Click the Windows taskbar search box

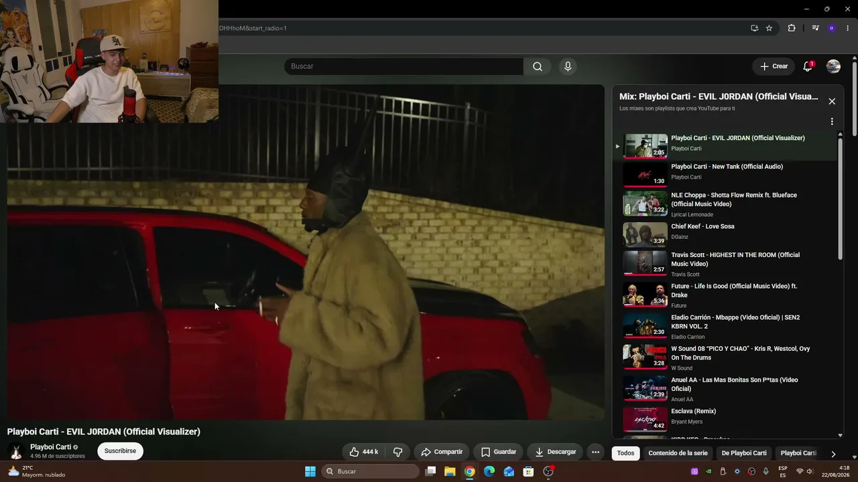tap(371, 471)
